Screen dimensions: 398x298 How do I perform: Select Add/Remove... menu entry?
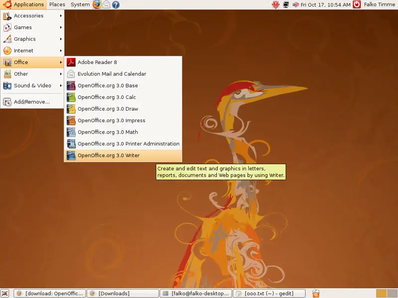tap(32, 102)
